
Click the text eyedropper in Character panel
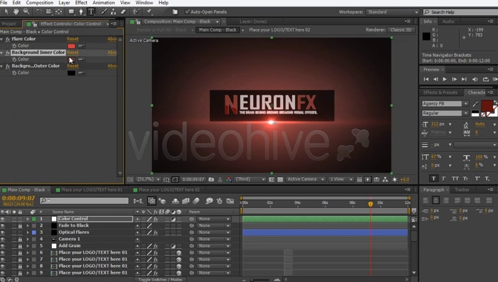pyautogui.click(x=476, y=104)
